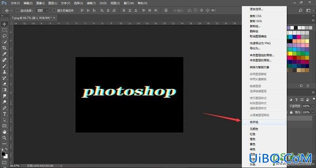Select the Eraser tool
This screenshot has height=168, width=316.
[4, 84]
